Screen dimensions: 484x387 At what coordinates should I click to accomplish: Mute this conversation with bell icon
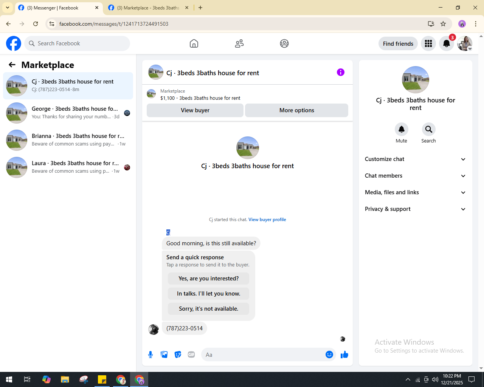click(402, 129)
